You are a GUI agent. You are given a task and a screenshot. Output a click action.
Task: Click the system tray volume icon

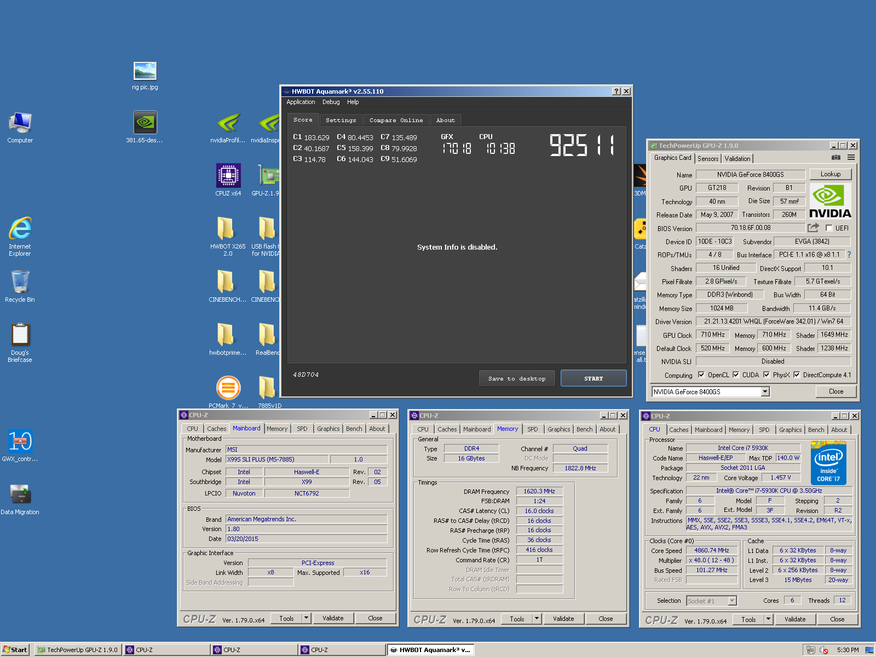pos(824,650)
